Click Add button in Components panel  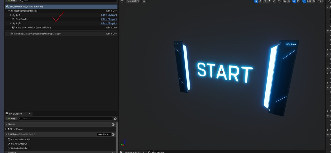coord(11,1)
